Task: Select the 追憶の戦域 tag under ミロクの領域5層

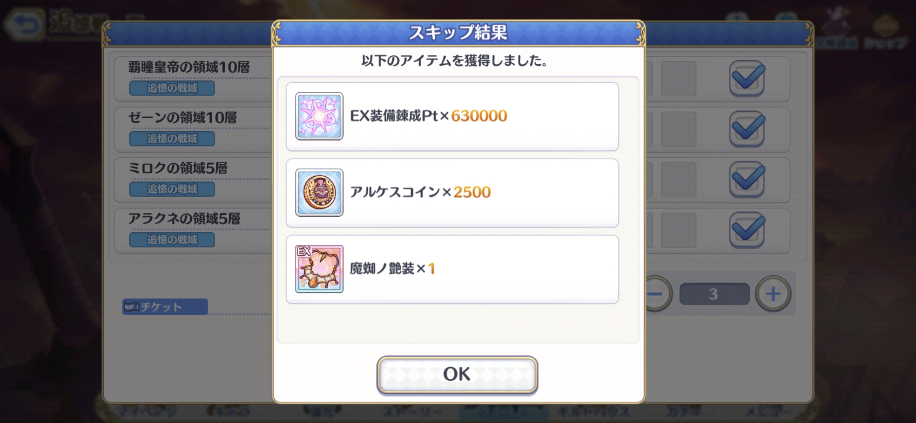Action: click(172, 189)
